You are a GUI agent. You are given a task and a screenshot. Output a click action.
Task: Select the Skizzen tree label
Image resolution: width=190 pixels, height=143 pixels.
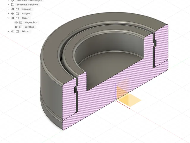click(x=25, y=31)
